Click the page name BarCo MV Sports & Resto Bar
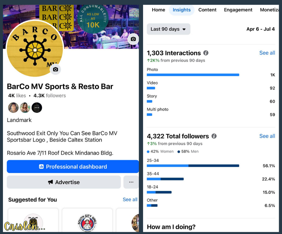The height and width of the screenshot is (234, 282). point(60,86)
